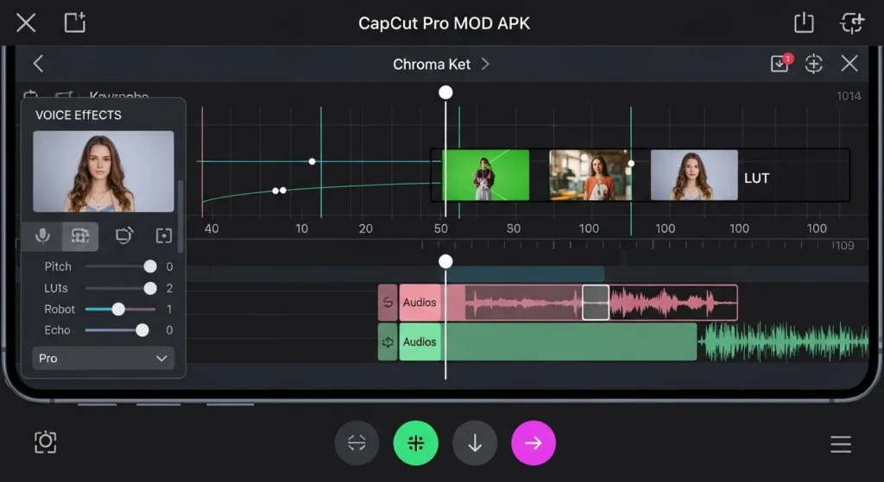Select the microphone voice tab
Viewport: 884px width, 482px height.
click(x=42, y=235)
